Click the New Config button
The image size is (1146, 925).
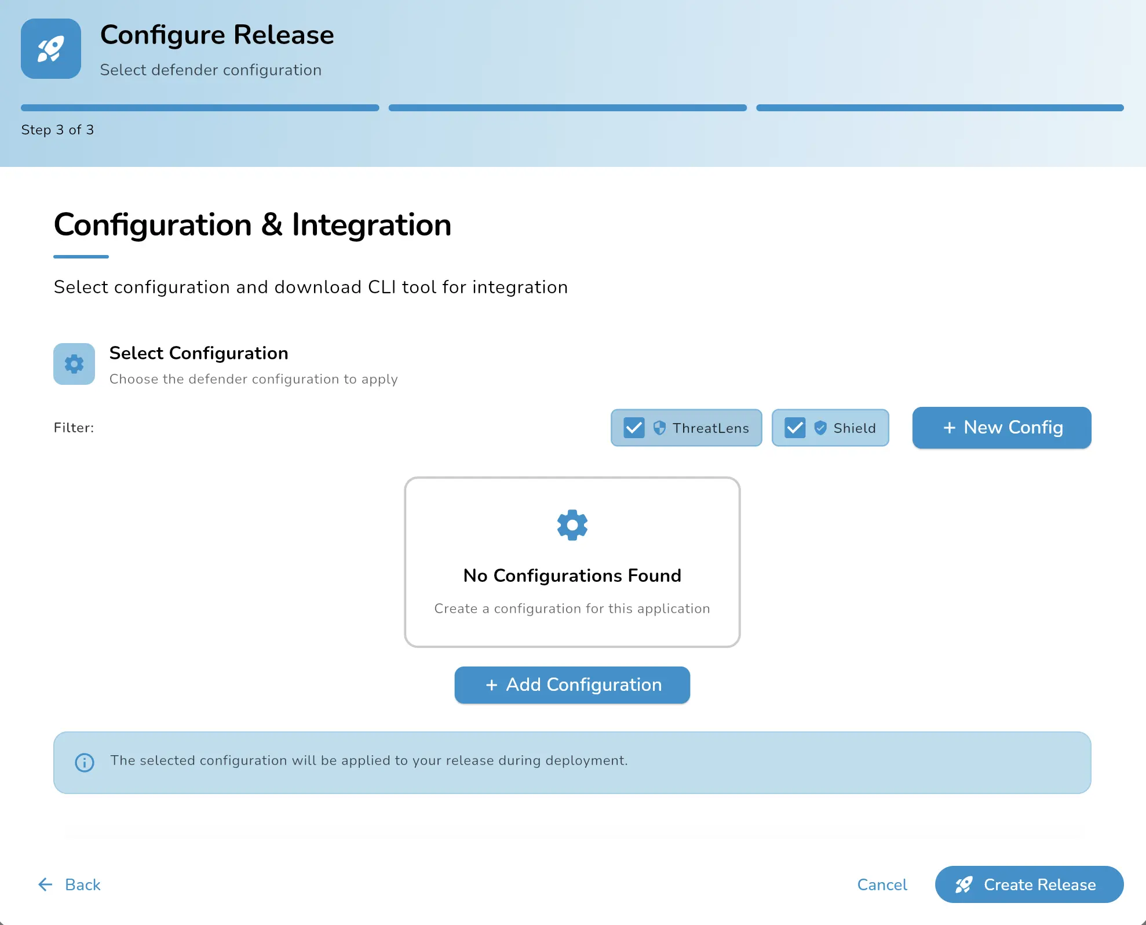click(x=1002, y=428)
